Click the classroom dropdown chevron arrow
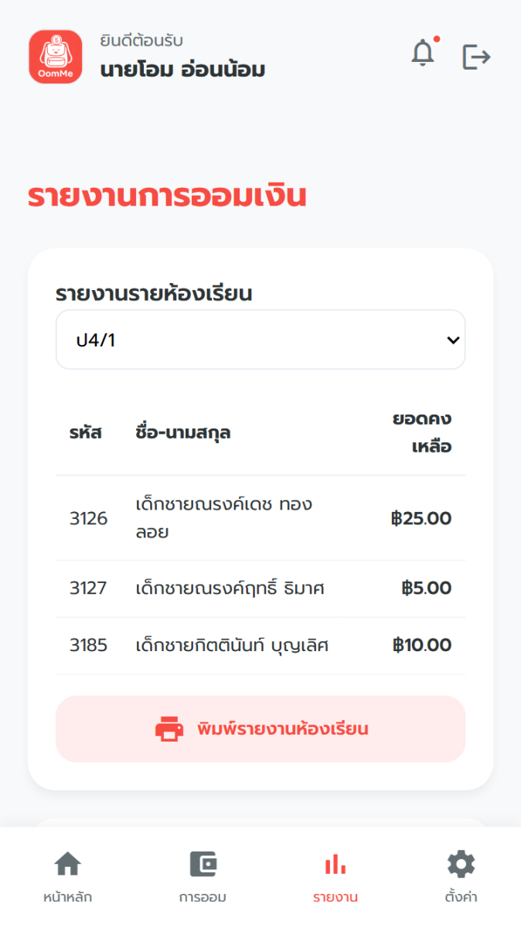The height and width of the screenshot is (928, 521). click(x=453, y=339)
